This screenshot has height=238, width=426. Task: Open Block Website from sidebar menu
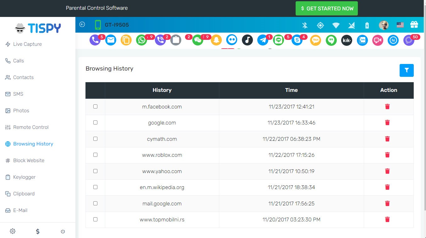(x=29, y=161)
